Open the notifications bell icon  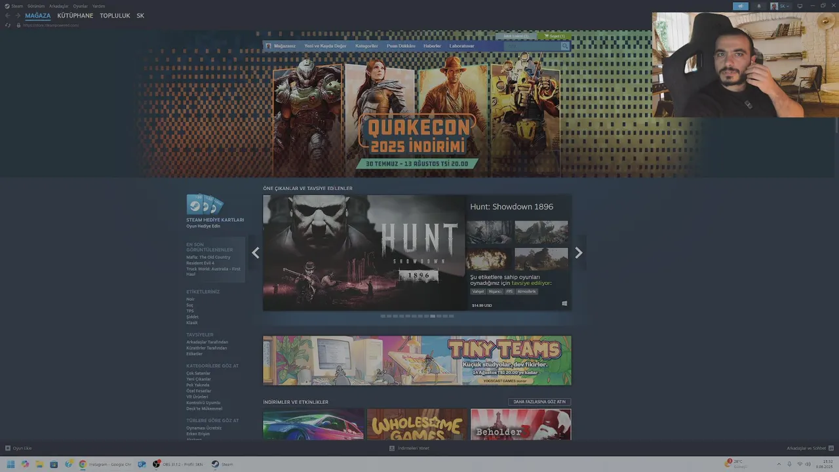pos(759,6)
